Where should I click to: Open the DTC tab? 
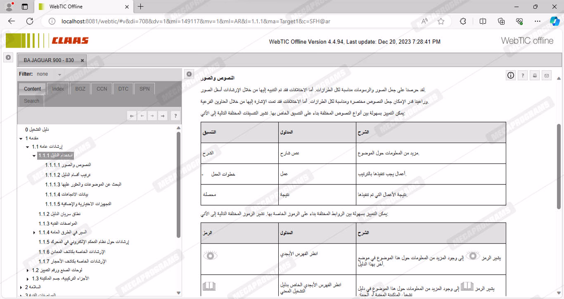[x=123, y=89]
